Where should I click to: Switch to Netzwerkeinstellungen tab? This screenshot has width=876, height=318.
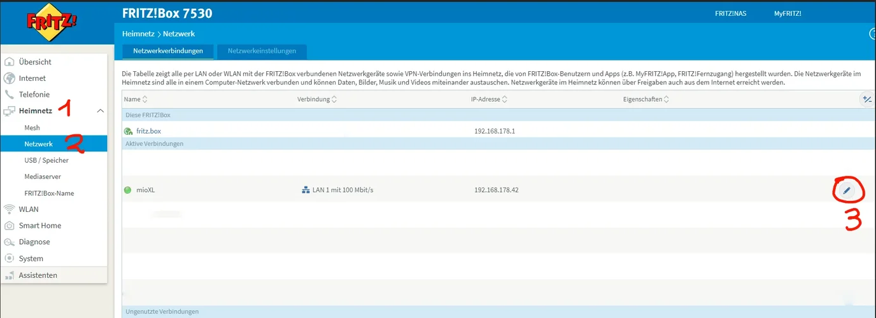point(262,51)
